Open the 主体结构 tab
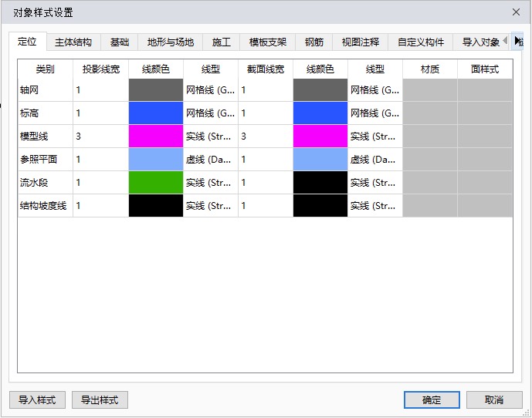The width and height of the screenshot is (532, 418). click(73, 42)
